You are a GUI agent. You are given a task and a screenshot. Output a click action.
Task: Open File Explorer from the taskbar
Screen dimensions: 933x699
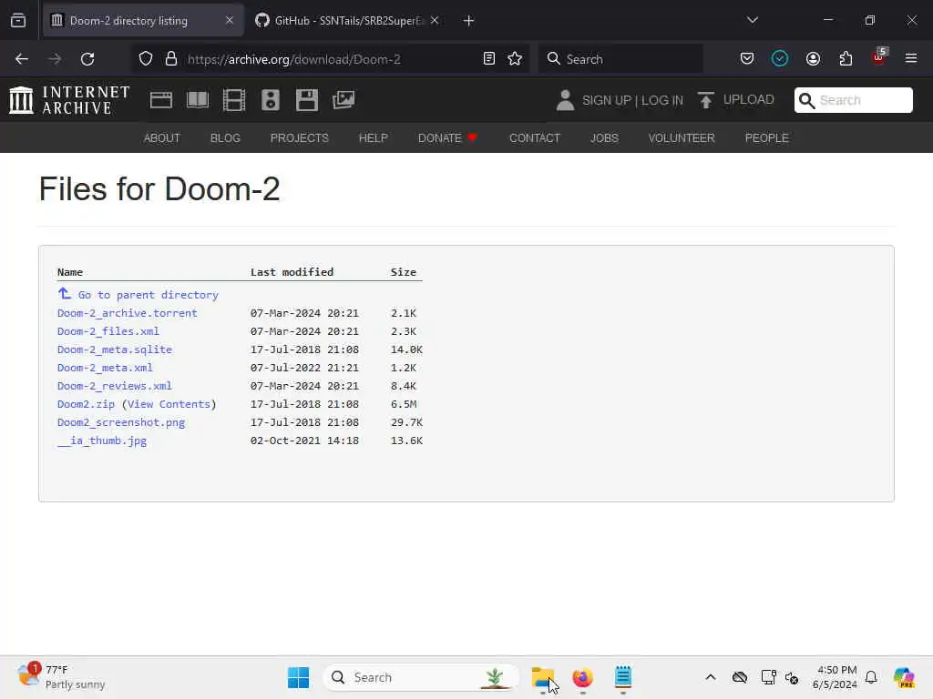tap(543, 677)
